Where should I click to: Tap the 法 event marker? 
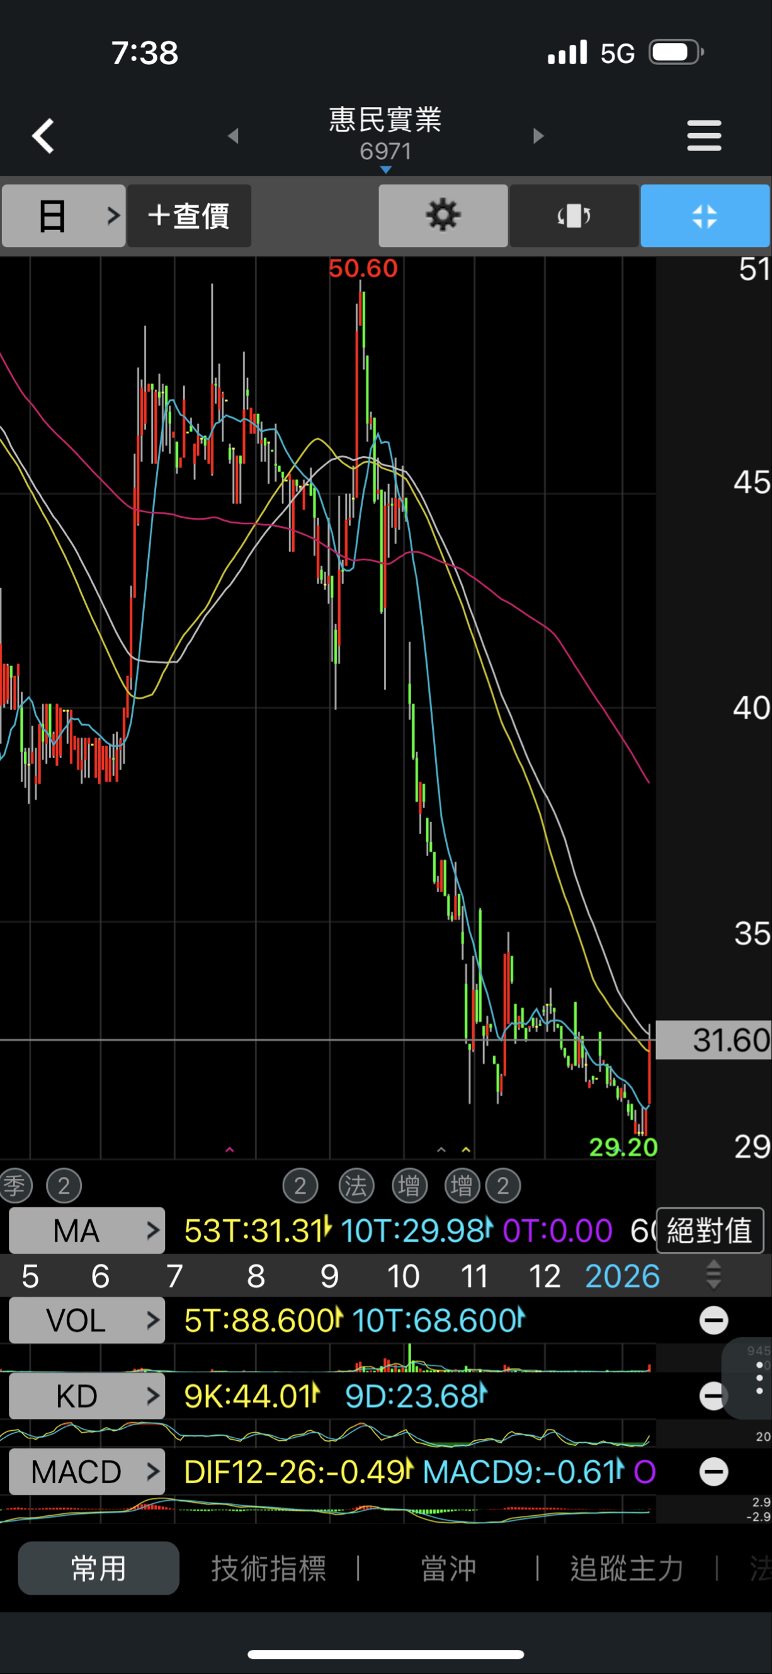point(356,1185)
